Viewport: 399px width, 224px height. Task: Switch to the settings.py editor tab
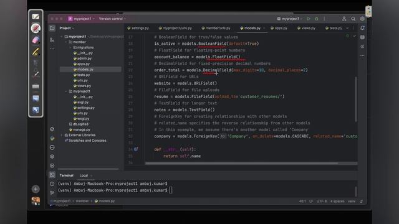point(138,28)
